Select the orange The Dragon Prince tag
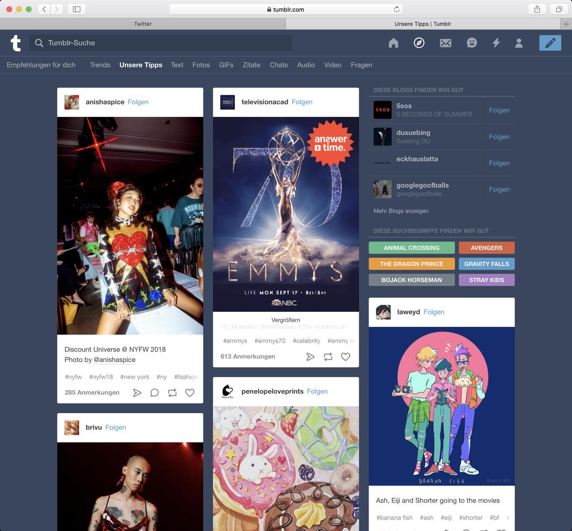 pos(411,264)
